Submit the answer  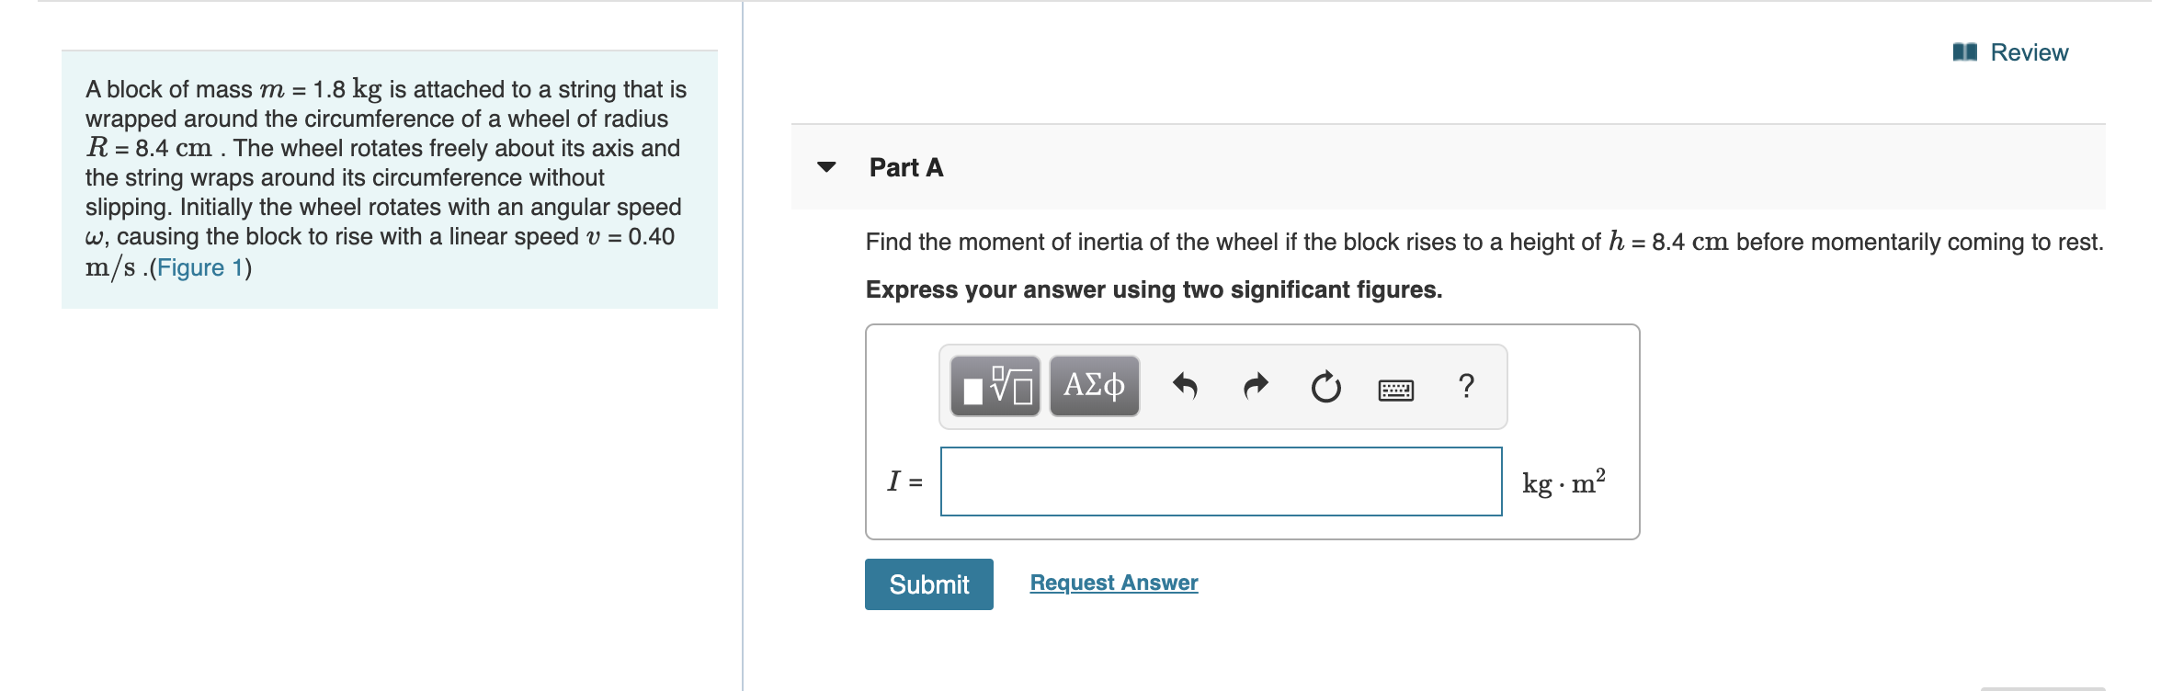tap(928, 584)
